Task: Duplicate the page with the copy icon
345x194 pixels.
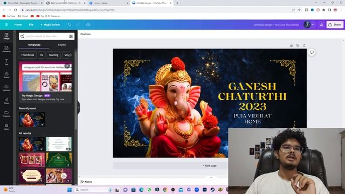Action: (298, 45)
